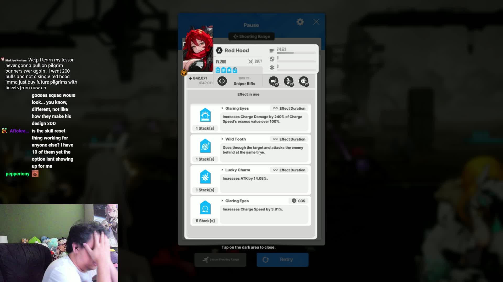503x282 pixels.
Task: Click the 03S timer on Glaring Eyes
Action: [299, 201]
